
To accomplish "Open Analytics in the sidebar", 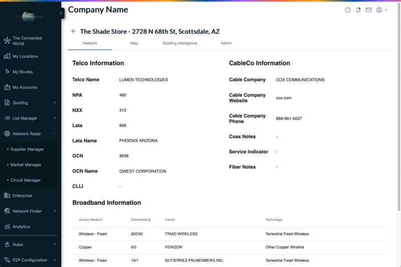I will pos(21,226).
